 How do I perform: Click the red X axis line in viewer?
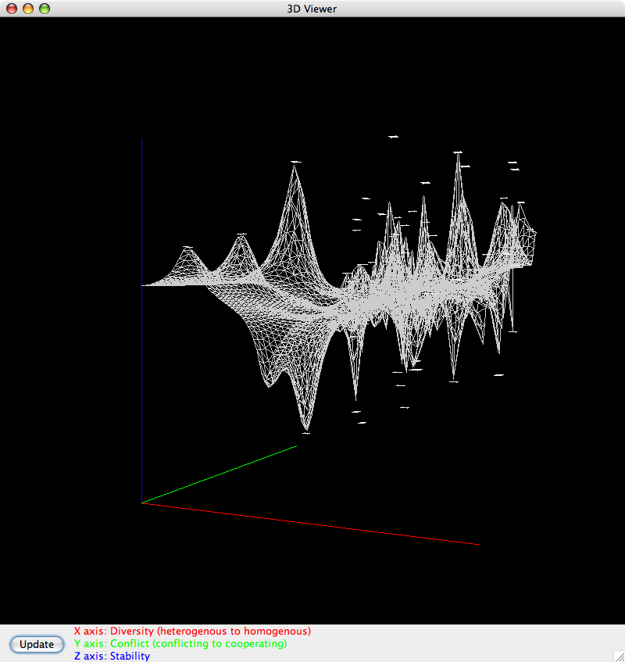(312, 524)
